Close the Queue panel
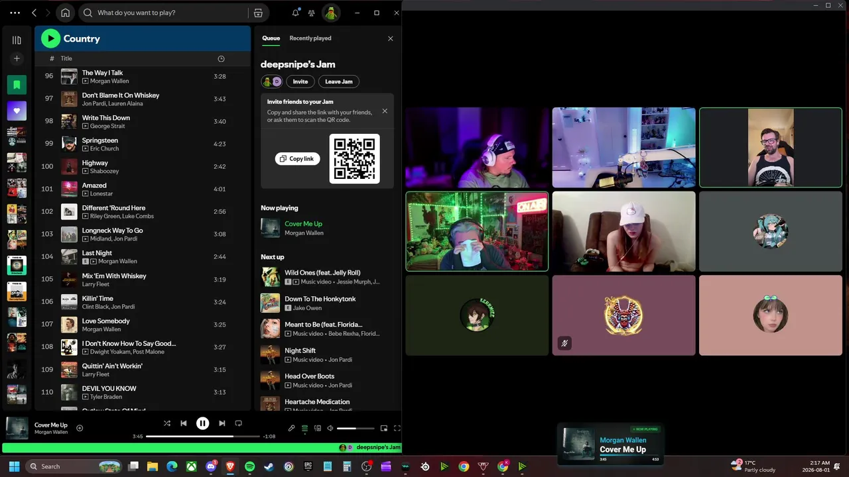 tap(390, 38)
